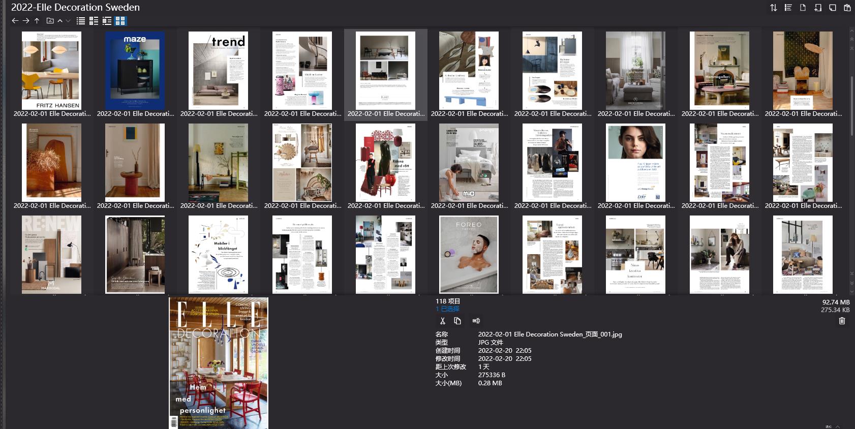Select the Hemmagalleri fireplace thumbnail
Image resolution: width=855 pixels, height=429 pixels.
719,71
